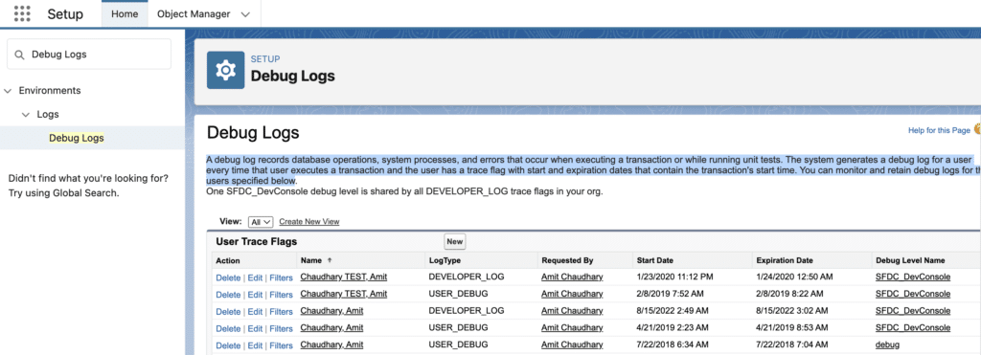Viewport: 981px width, 355px height.
Task: Open the debug level named debug
Action: [887, 345]
